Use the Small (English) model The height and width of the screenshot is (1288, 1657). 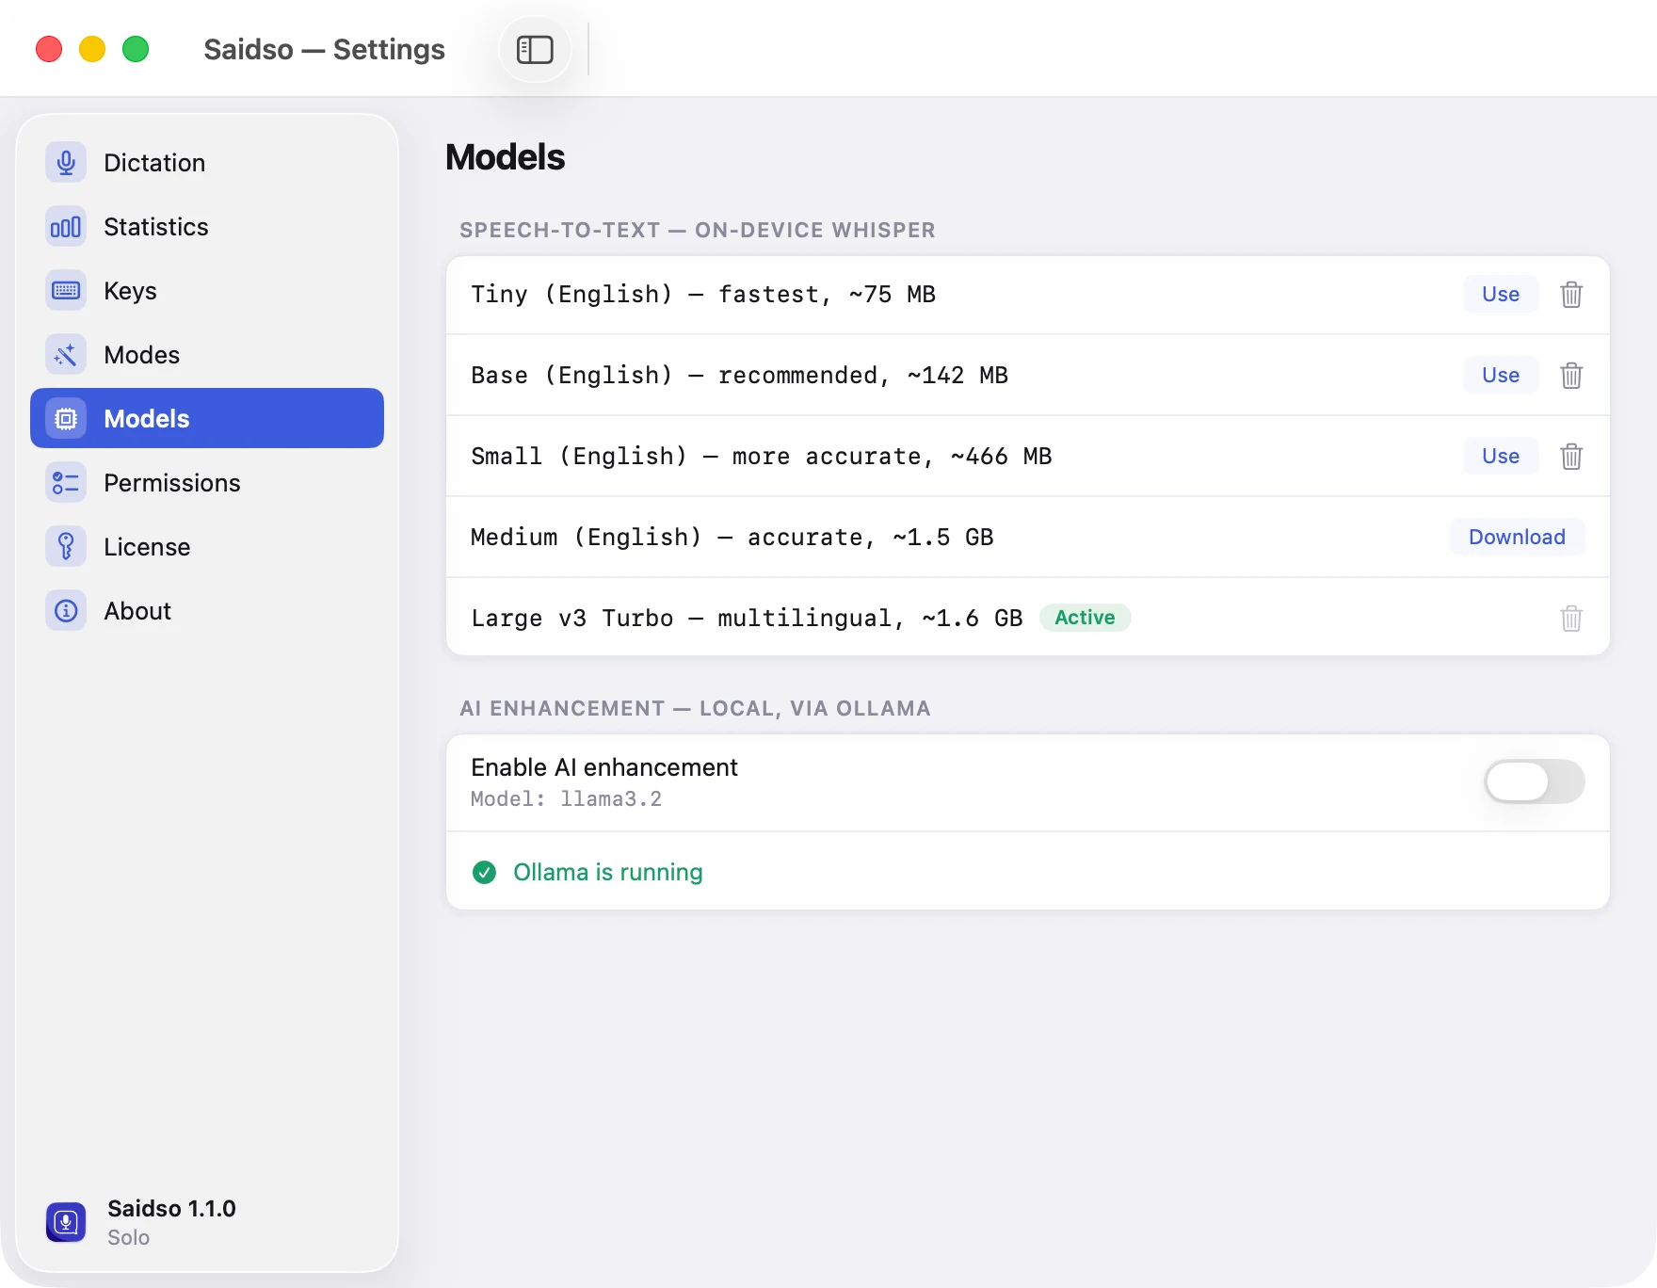pyautogui.click(x=1501, y=457)
